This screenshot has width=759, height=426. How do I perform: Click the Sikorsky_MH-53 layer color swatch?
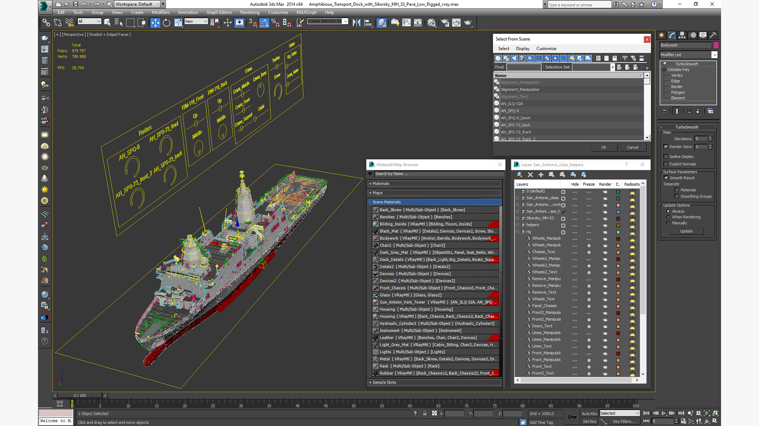[618, 219]
